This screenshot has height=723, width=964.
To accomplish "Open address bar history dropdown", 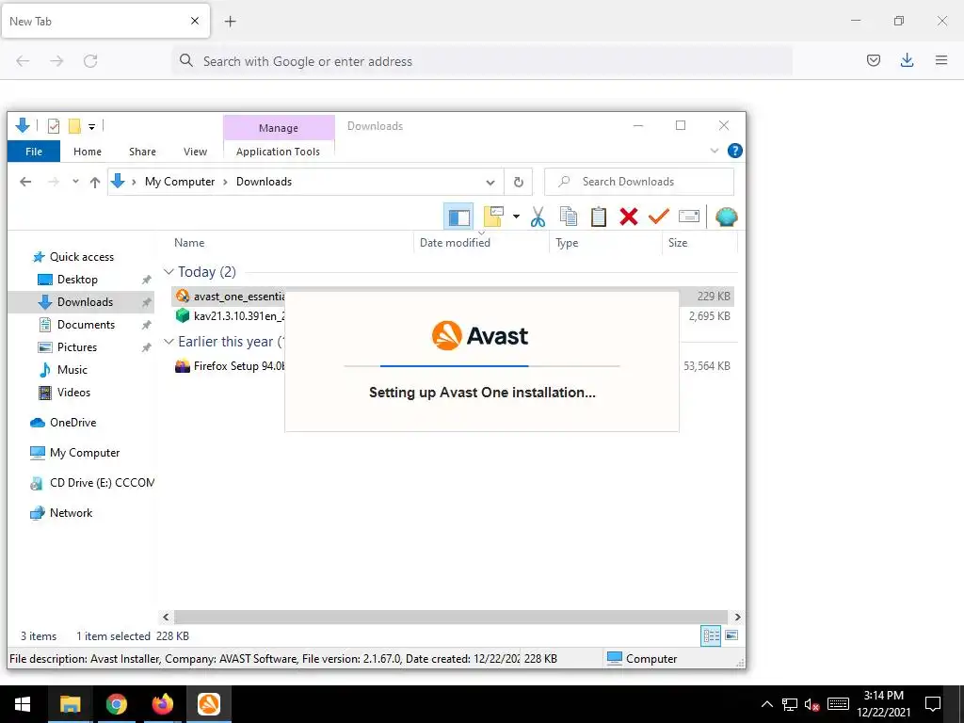I will [x=490, y=182].
